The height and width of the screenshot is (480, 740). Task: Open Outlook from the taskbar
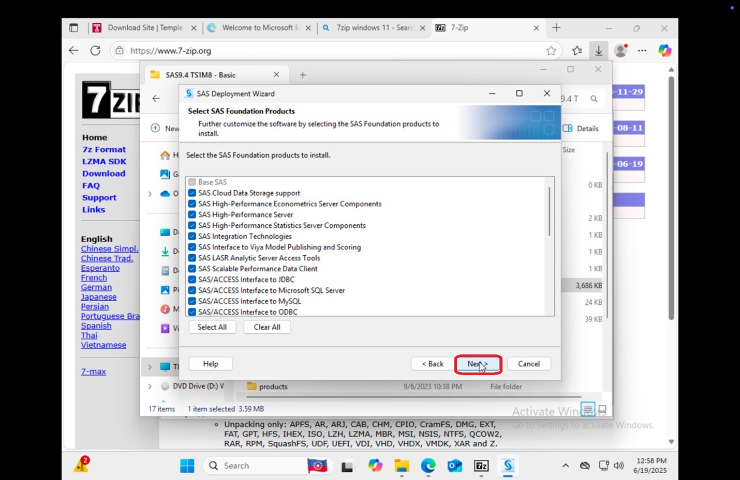point(455,466)
